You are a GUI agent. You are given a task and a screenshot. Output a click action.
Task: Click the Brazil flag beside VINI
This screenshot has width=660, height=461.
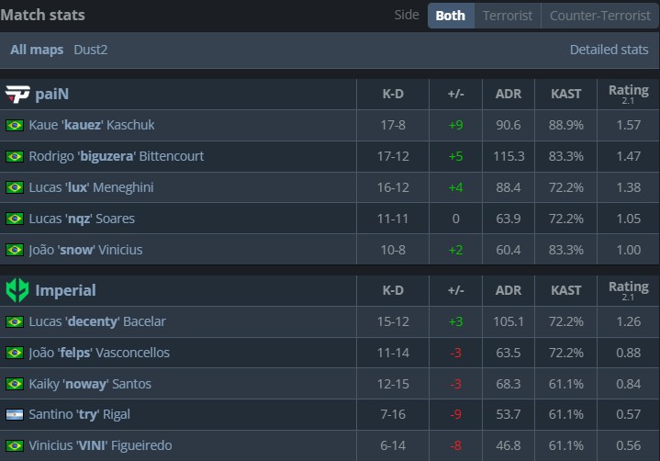point(15,445)
